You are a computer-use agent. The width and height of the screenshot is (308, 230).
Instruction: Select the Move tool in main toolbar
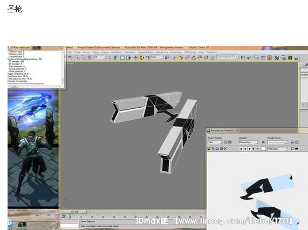click(x=135, y=58)
